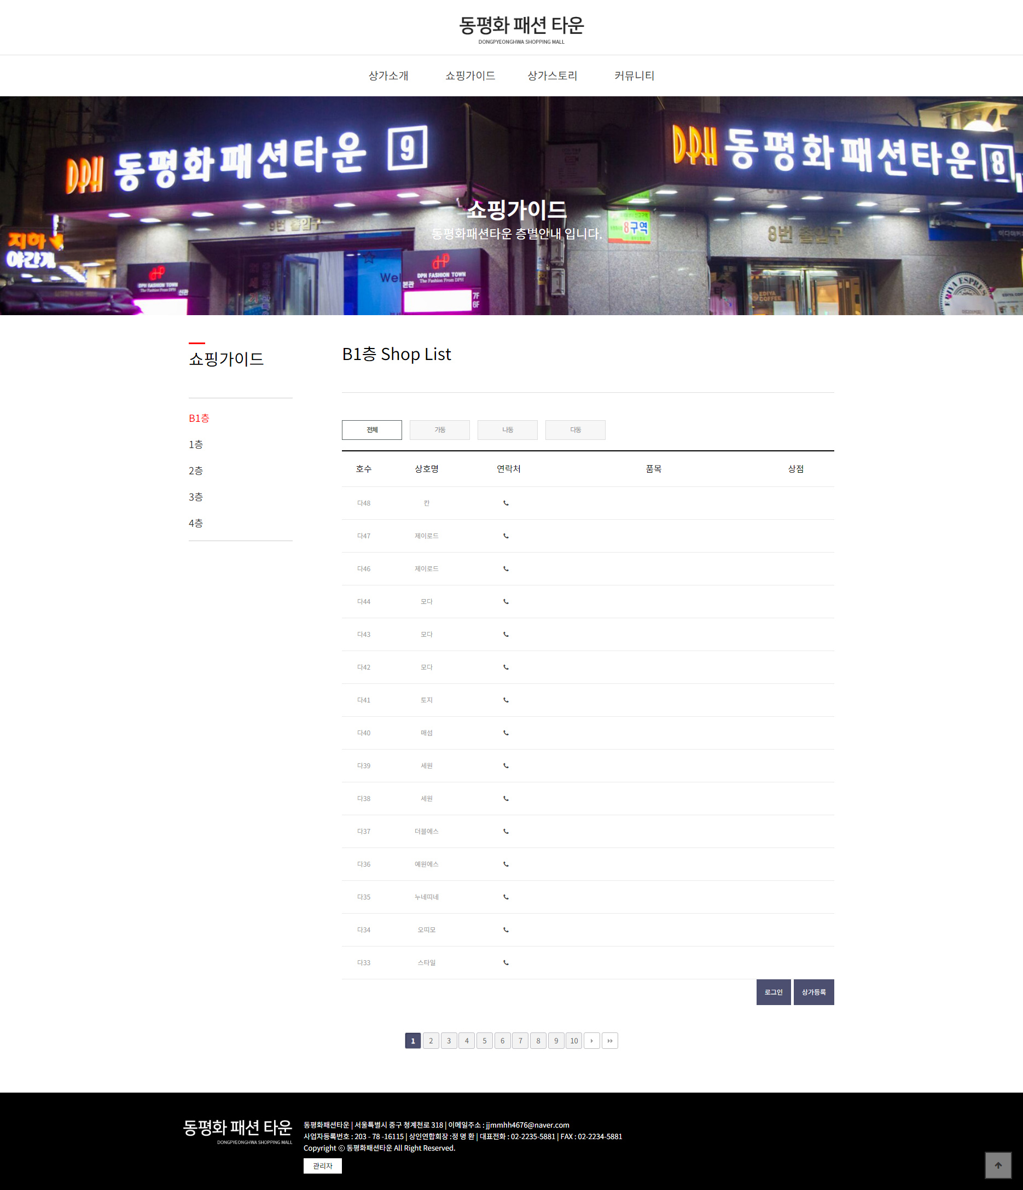This screenshot has height=1190, width=1023.
Task: Open the 쇼핑가이드 top menu item
Action: click(x=470, y=76)
